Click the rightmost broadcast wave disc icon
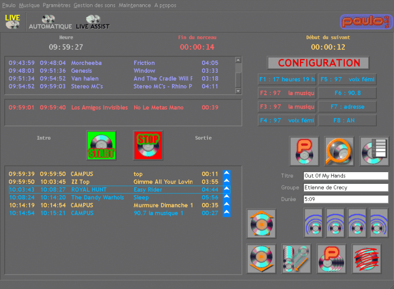 pos(378,223)
